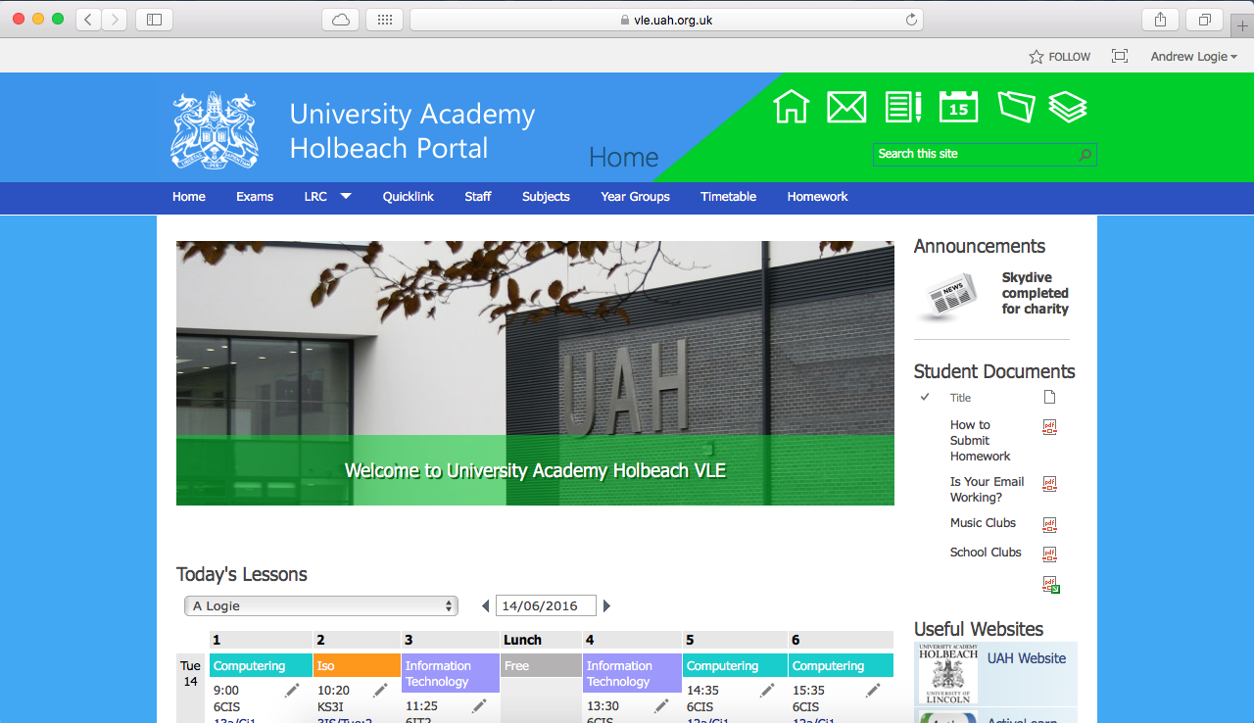Viewport: 1254px width, 723px height.
Task: Go to previous day with left arrow
Action: coord(485,606)
